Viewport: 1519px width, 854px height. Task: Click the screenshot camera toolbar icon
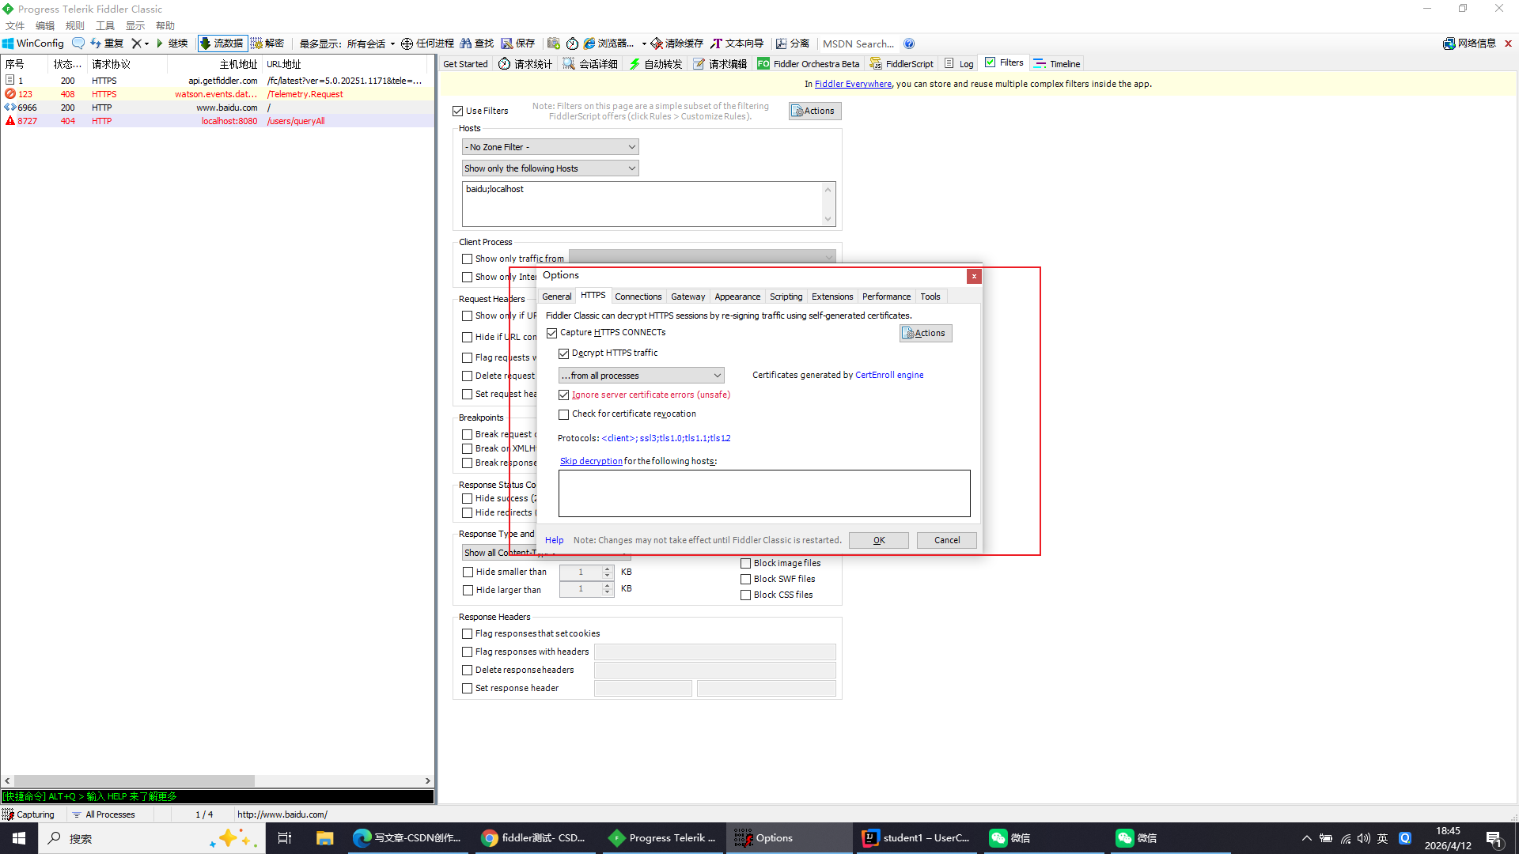553,43
